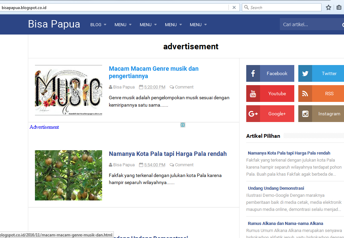Open 'Macam Macam Genre musik dan pengertiannya' post
The height and width of the screenshot is (238, 344).
point(154,72)
